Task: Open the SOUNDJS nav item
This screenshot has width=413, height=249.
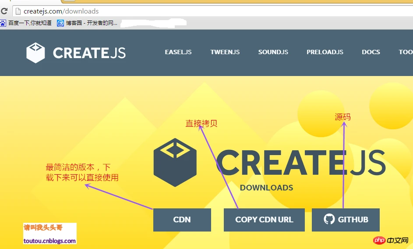Action: click(x=273, y=52)
